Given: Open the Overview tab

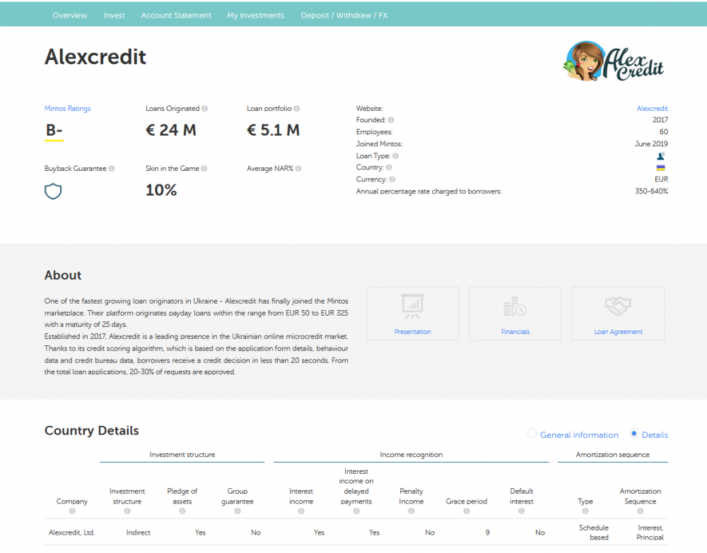Looking at the screenshot, I should coord(69,16).
